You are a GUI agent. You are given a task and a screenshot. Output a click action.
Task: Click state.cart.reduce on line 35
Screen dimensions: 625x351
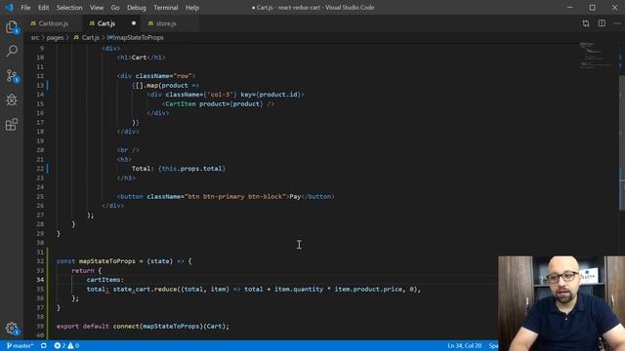[x=146, y=290]
